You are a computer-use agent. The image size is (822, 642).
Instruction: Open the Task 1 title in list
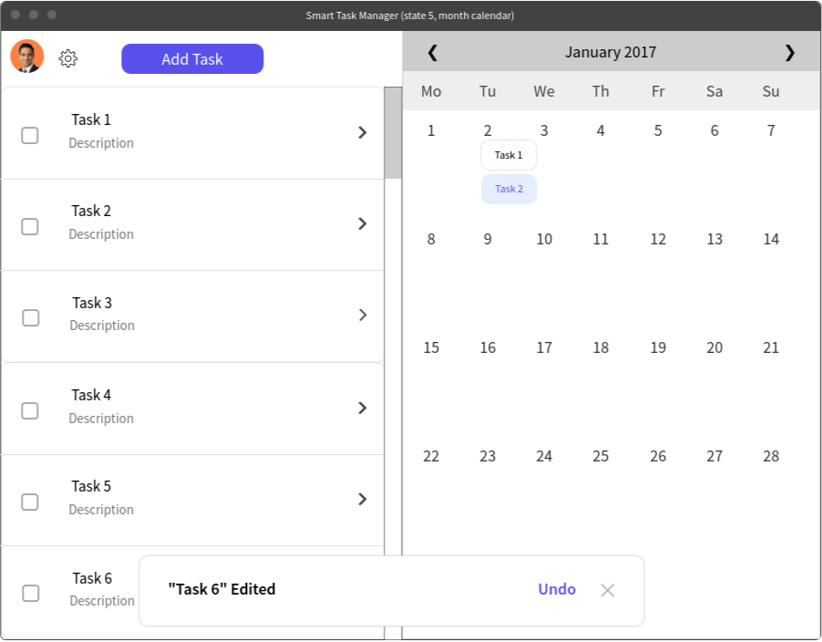coord(91,119)
